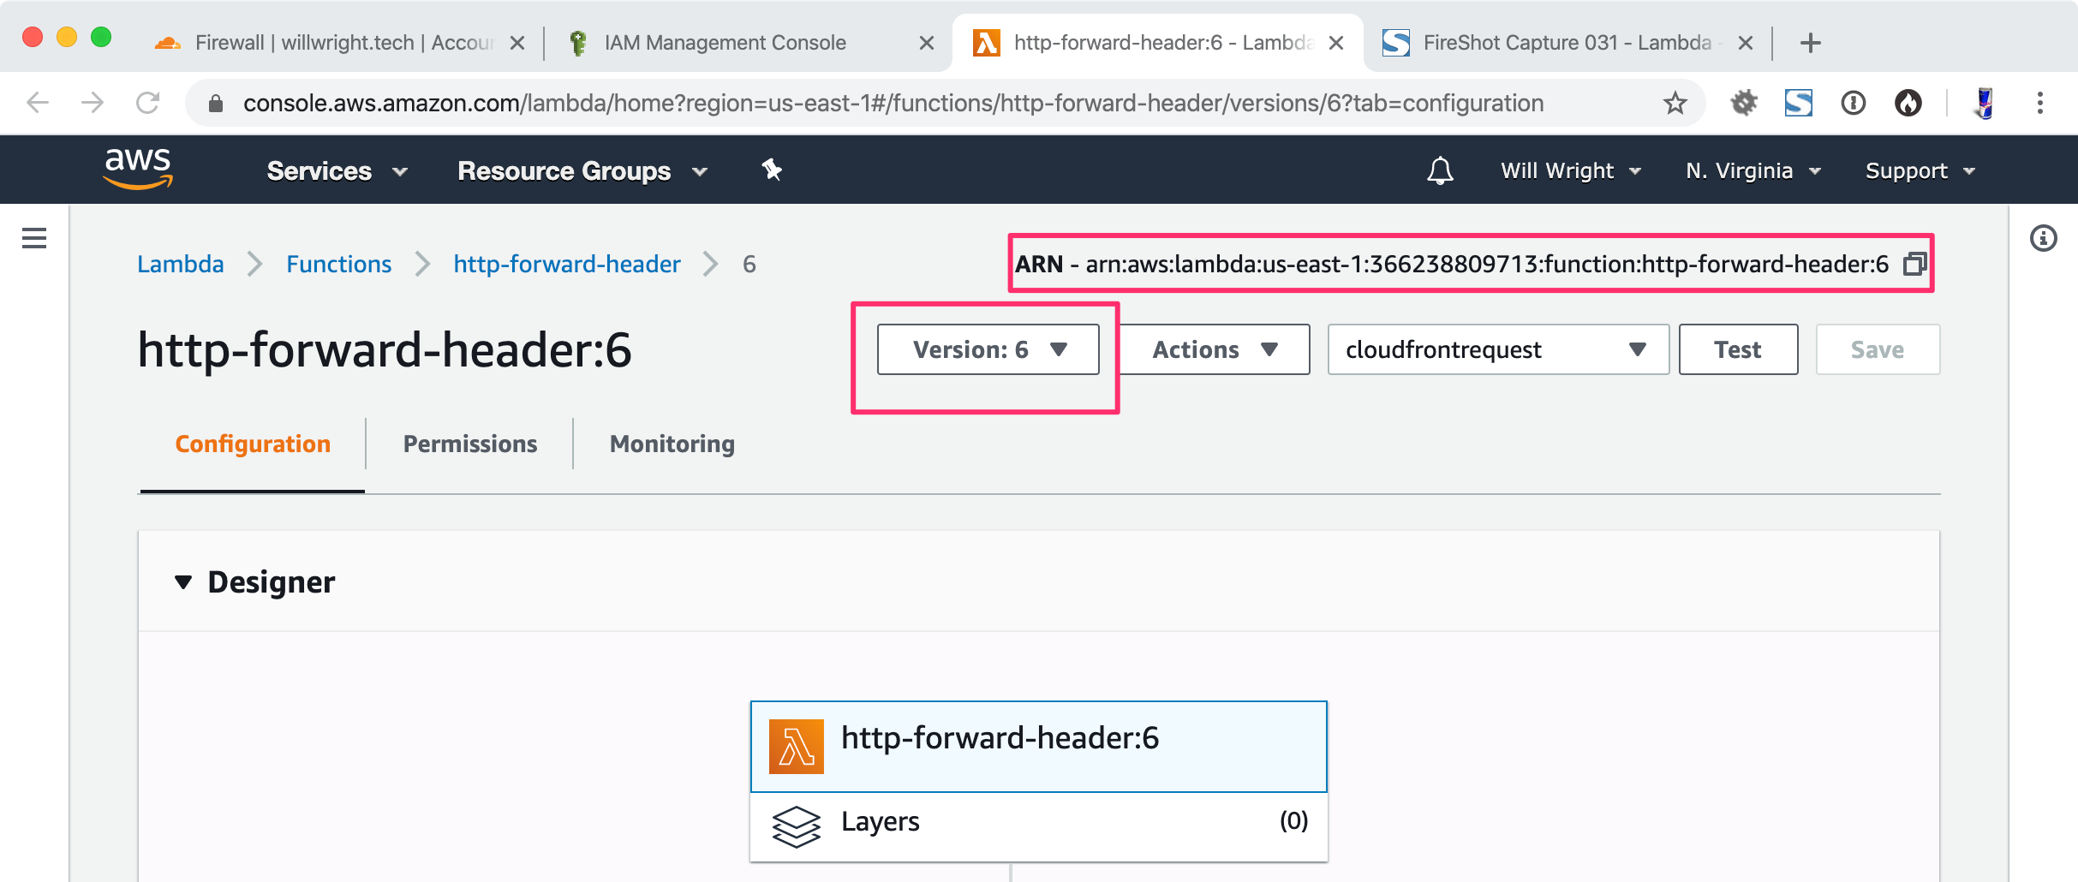Screen dimensions: 2078x882
Task: Bookmark this page with the star icon
Action: pyautogui.click(x=1675, y=104)
